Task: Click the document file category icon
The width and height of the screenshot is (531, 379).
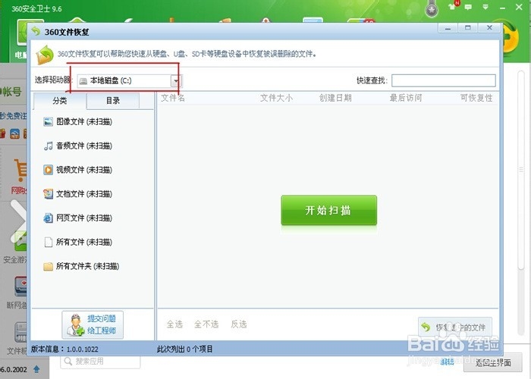Action: click(x=48, y=194)
